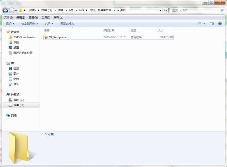Click 软件 (D:) in the address breadcrumb

pos(47,10)
